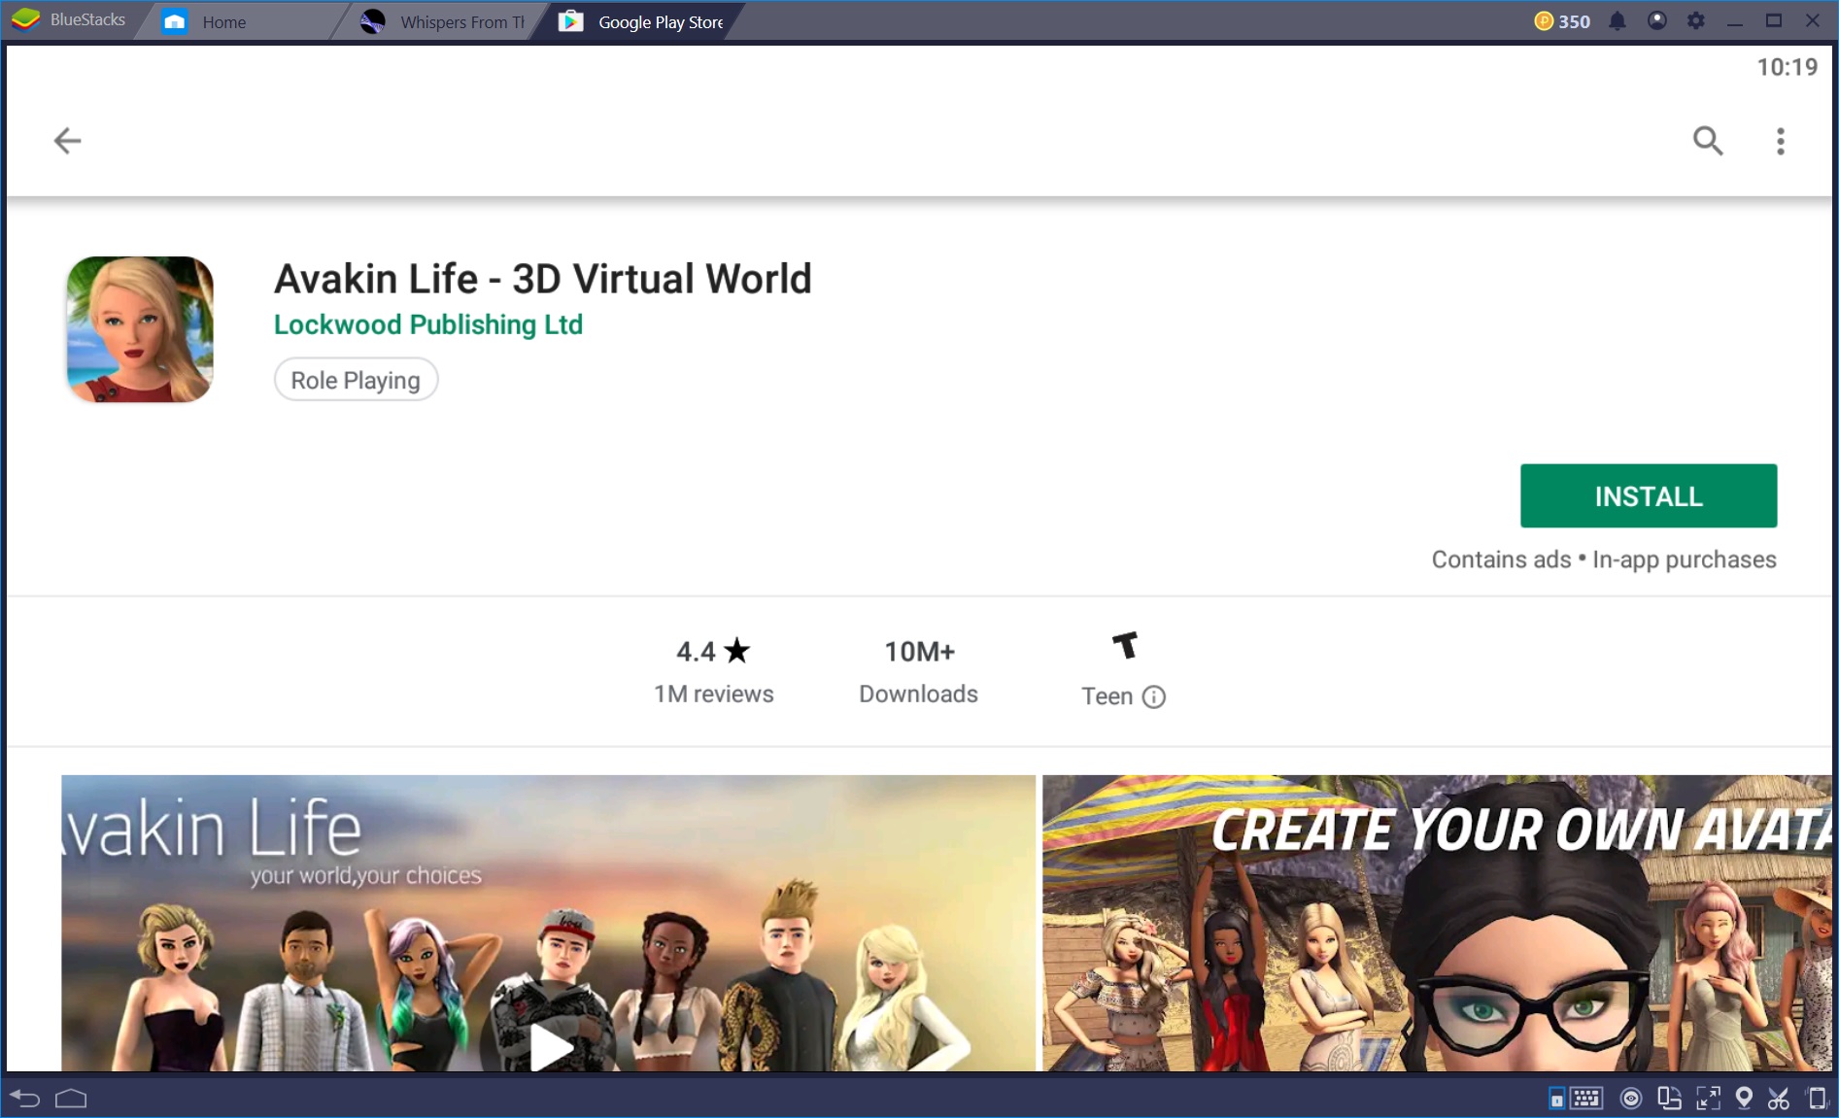Click the Contains ads In-app purchases text
1839x1118 pixels.
coord(1604,559)
